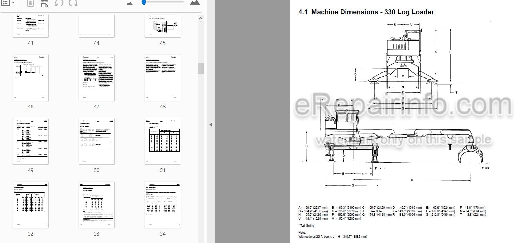Click the '* Tail Swing' footnote

306,226
